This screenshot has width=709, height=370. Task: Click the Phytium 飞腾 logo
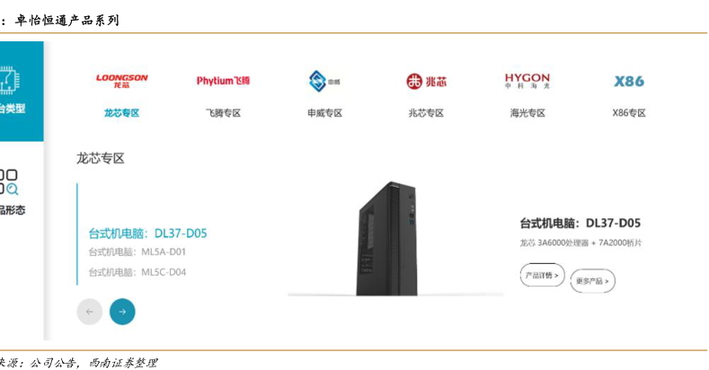(x=223, y=81)
